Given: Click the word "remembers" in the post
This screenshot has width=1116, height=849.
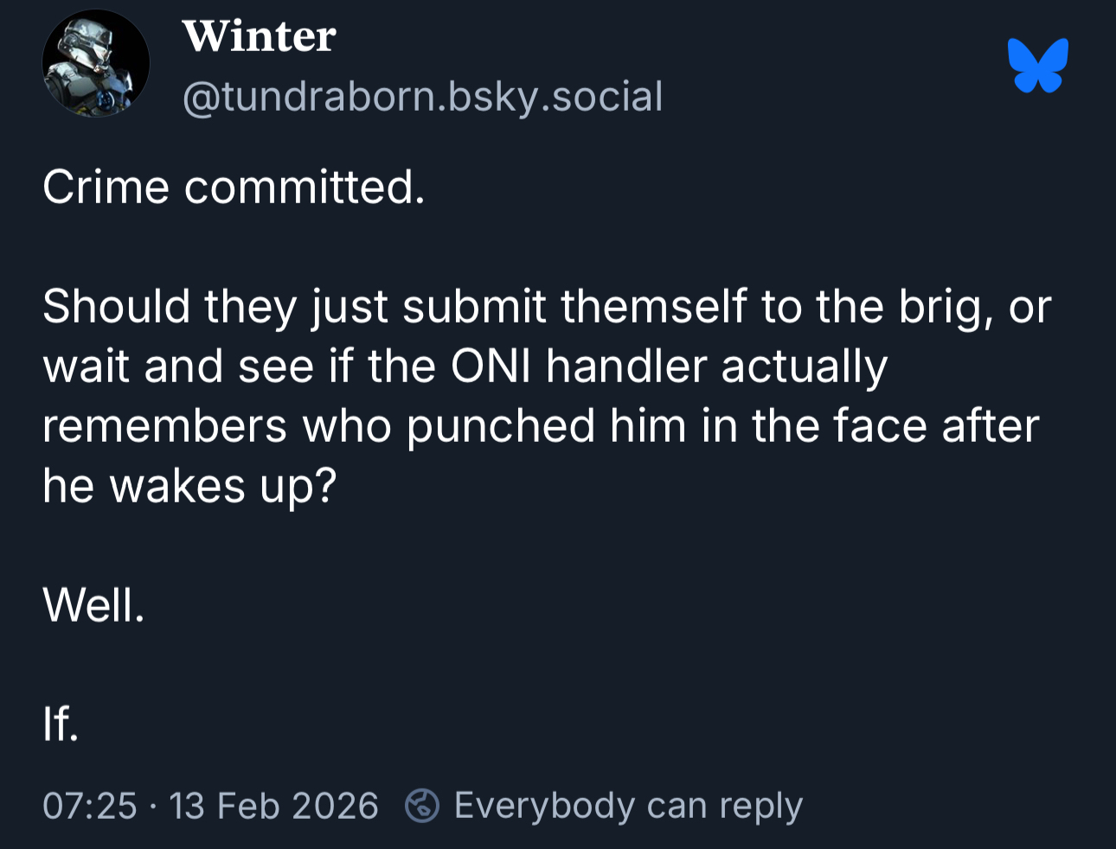Looking at the screenshot, I should coord(164,426).
